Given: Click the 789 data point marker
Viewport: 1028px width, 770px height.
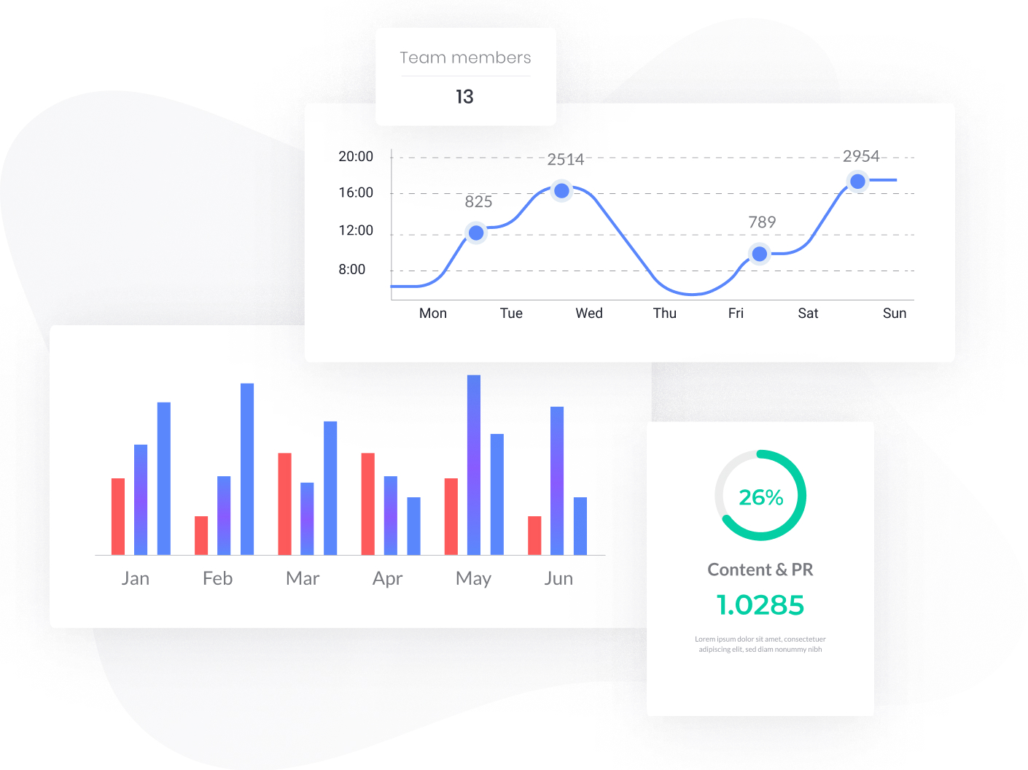Looking at the screenshot, I should coord(759,254).
